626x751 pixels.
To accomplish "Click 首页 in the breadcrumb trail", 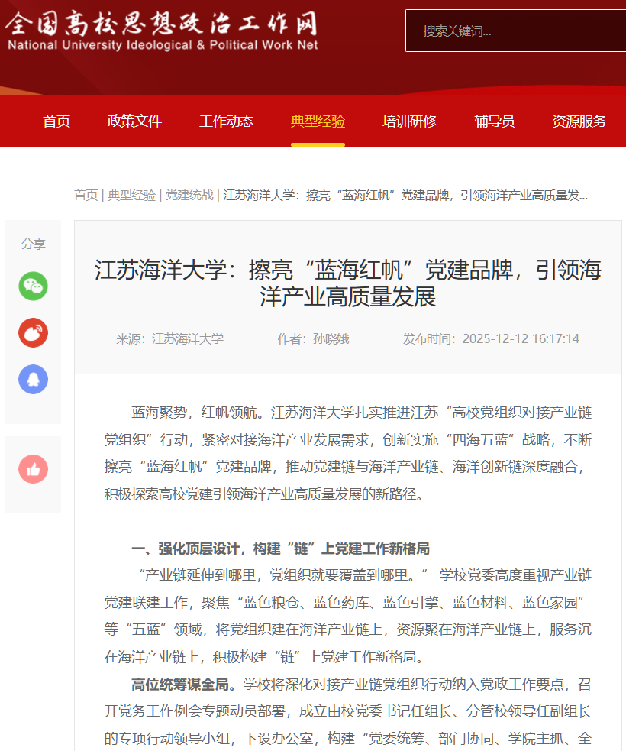I will (86, 195).
